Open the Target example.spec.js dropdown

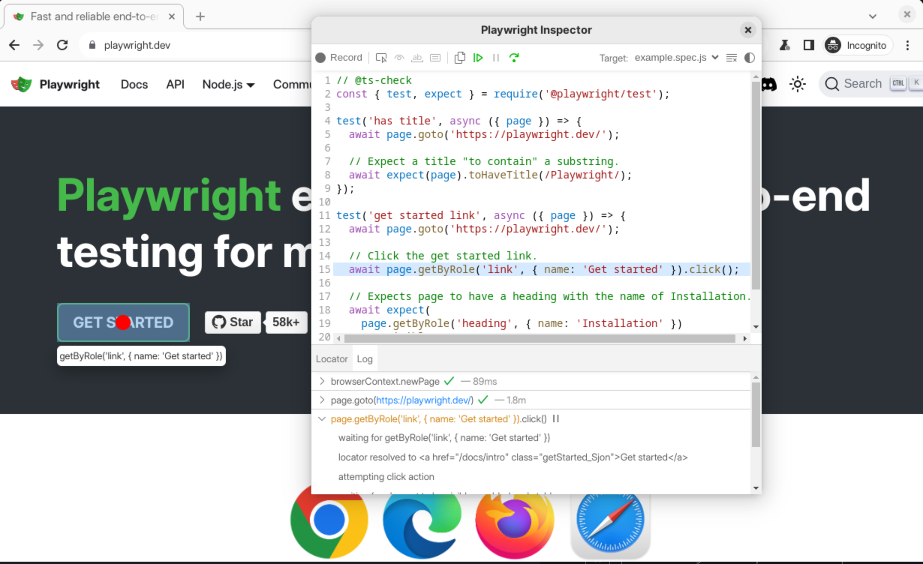pos(676,58)
